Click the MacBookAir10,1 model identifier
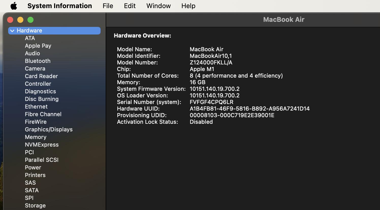This screenshot has width=380, height=210. pos(211,56)
